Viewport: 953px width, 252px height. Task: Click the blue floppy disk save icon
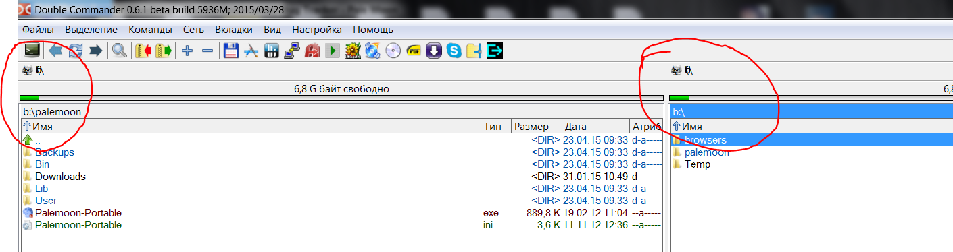coord(232,51)
